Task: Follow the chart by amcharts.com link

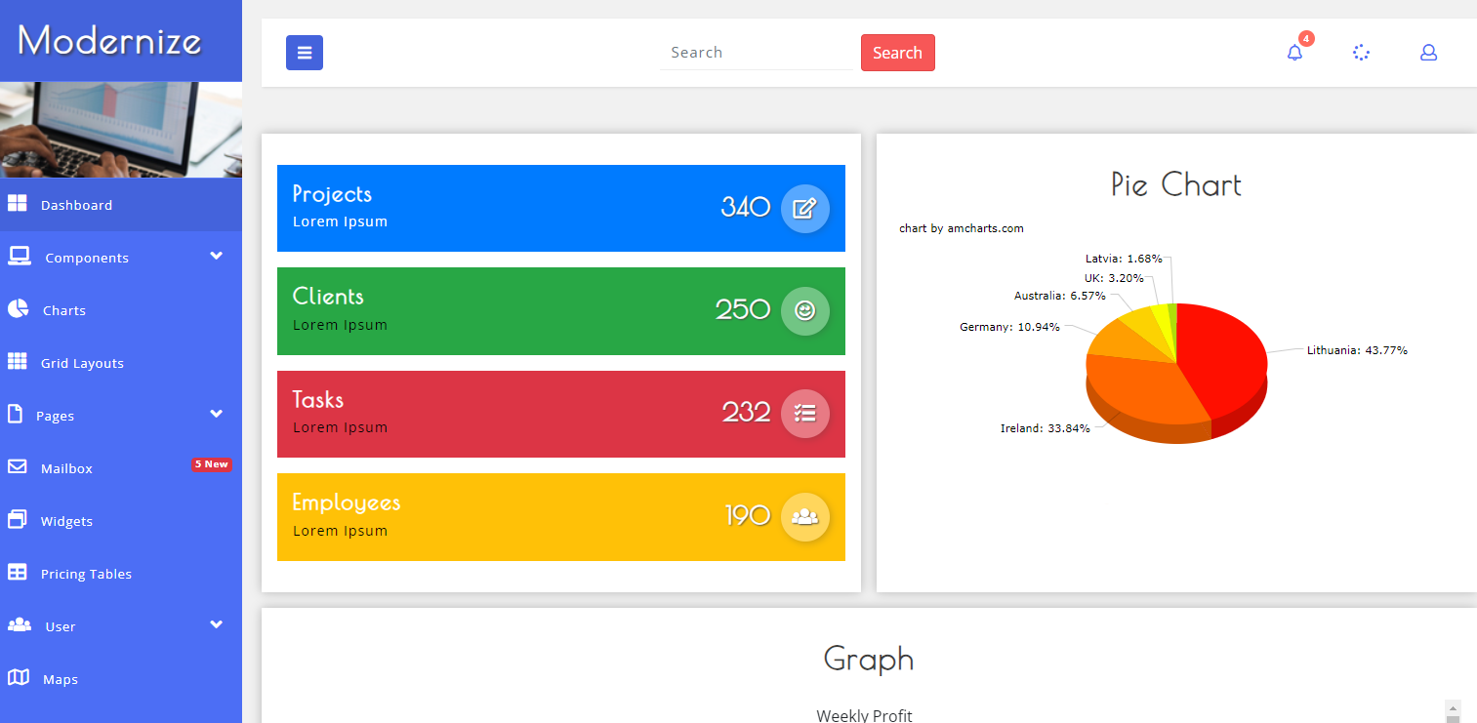Action: pos(961,228)
